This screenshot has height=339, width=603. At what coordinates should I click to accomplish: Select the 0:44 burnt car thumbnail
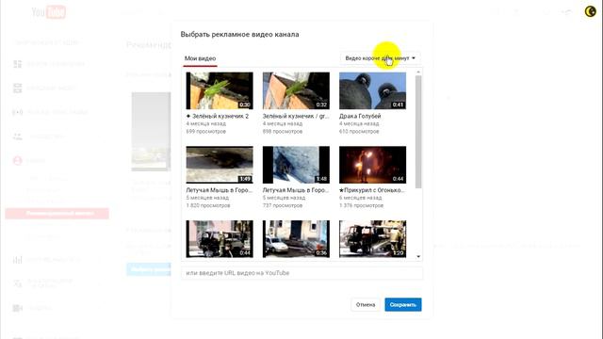pyautogui.click(x=220, y=238)
